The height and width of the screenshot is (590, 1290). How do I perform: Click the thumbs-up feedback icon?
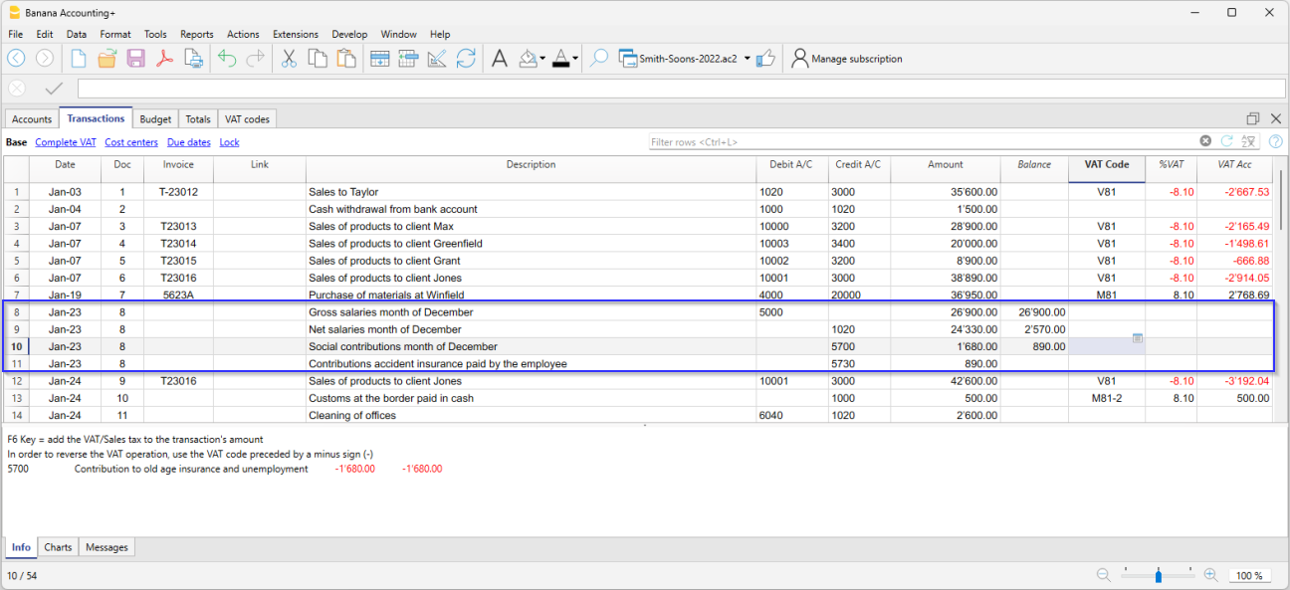(x=764, y=59)
